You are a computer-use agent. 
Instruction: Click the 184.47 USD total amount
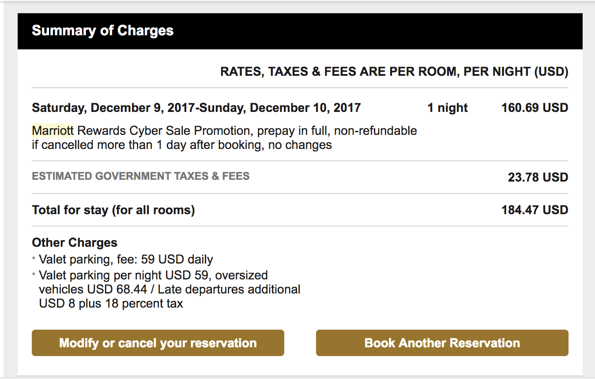[x=535, y=210]
